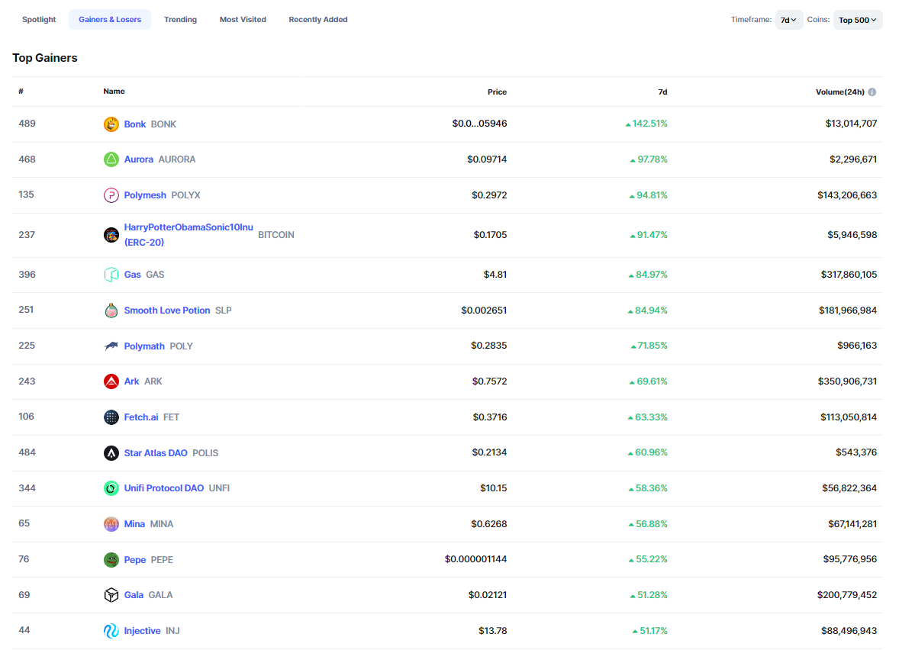Screen dimensions: 899x650
Task: Click the Volume(24h) info icon
Action: (872, 92)
